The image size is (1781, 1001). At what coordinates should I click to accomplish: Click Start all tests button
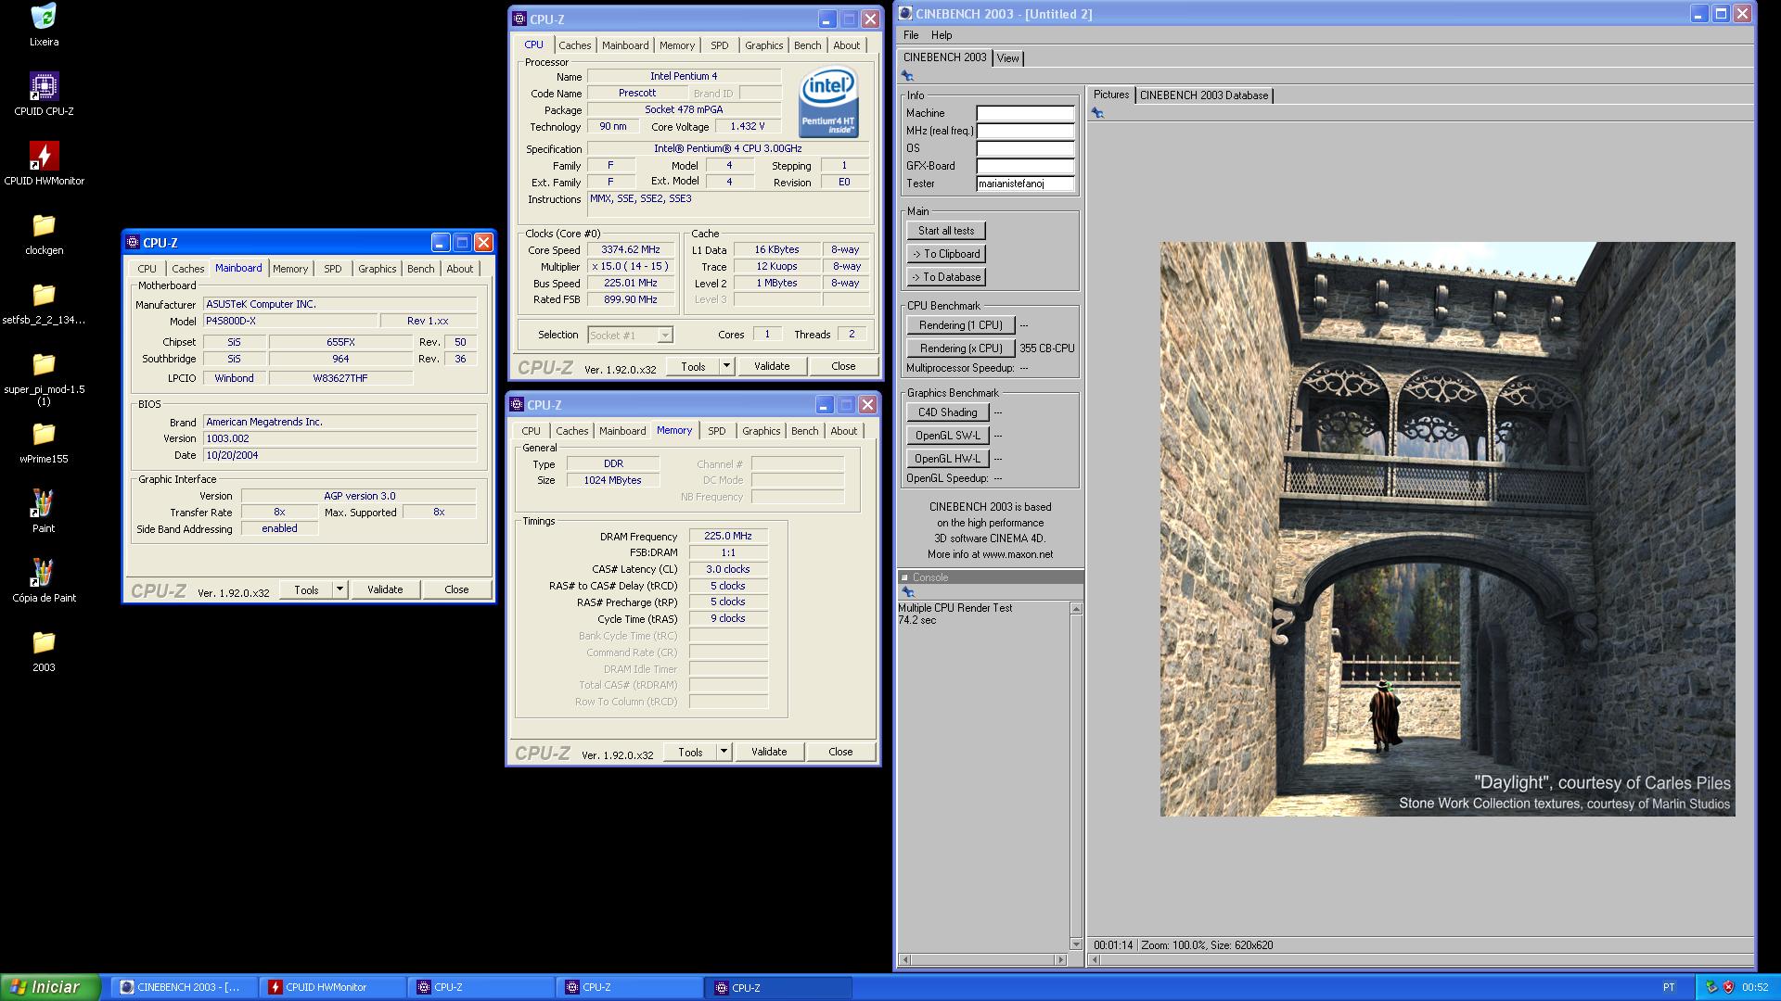tap(946, 231)
